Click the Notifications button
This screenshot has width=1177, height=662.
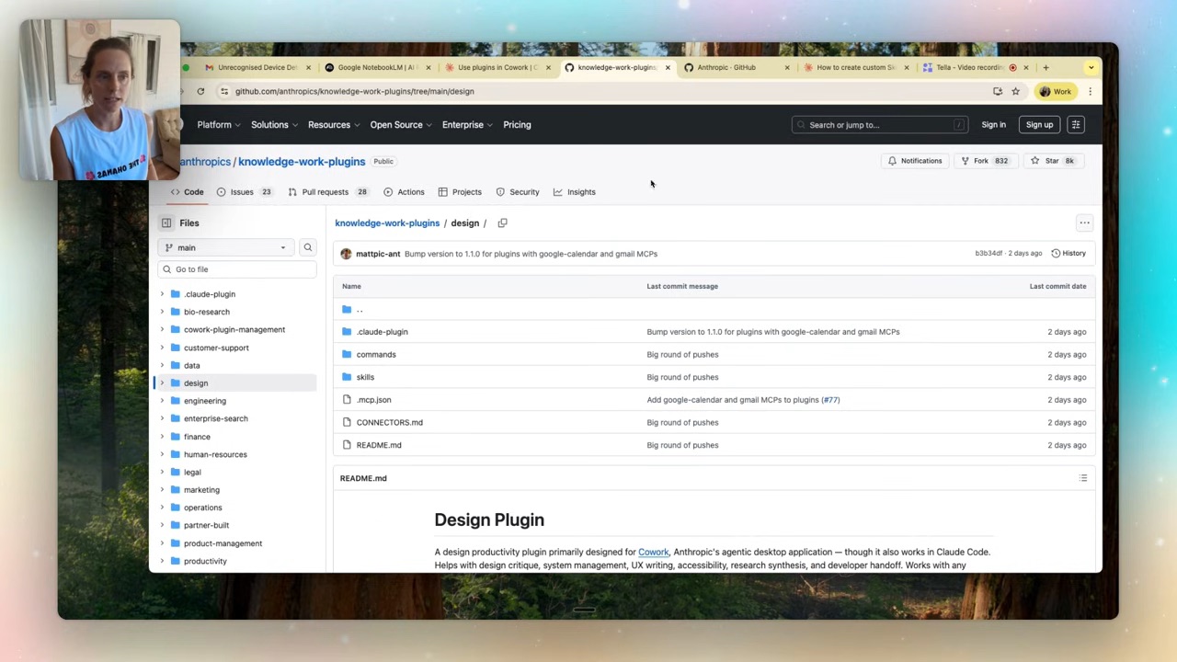point(915,161)
